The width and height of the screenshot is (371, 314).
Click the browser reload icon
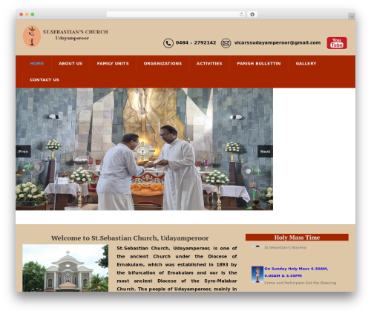[x=241, y=15]
